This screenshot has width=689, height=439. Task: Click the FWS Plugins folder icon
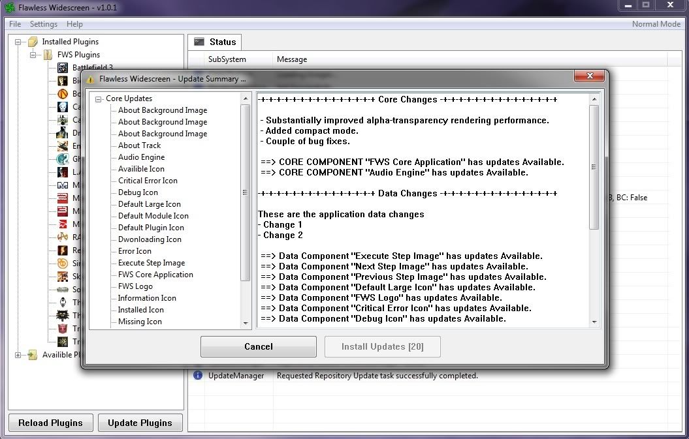48,55
